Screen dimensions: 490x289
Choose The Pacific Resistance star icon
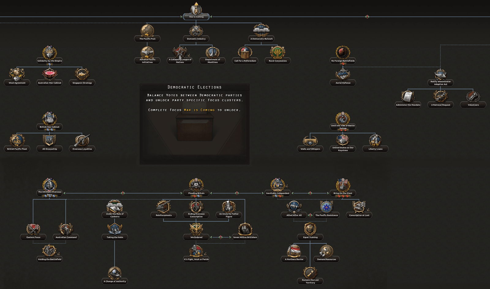click(x=326, y=207)
